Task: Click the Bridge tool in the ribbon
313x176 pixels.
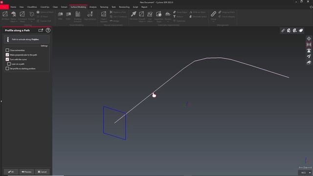Action: 114,21
